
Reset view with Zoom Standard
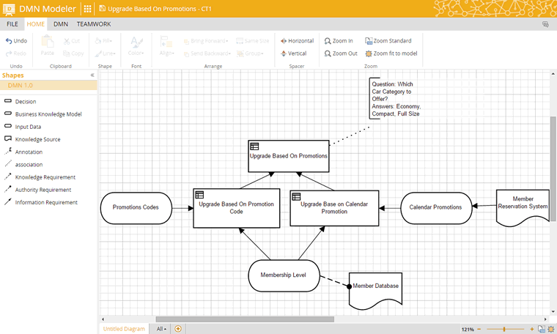click(388, 41)
